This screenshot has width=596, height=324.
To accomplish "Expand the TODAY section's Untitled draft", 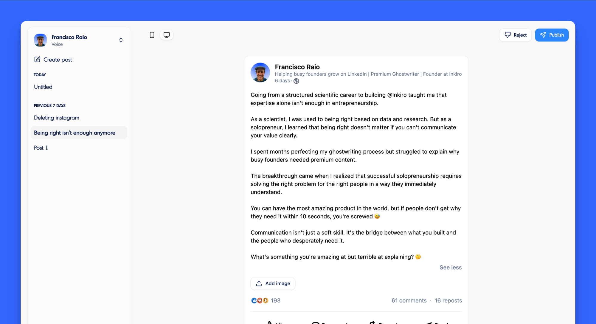I will [43, 87].
